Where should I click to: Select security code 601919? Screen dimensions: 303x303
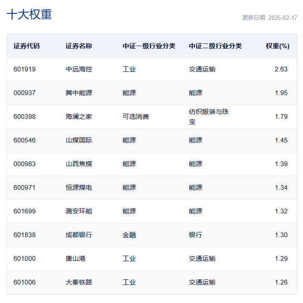pos(25,69)
